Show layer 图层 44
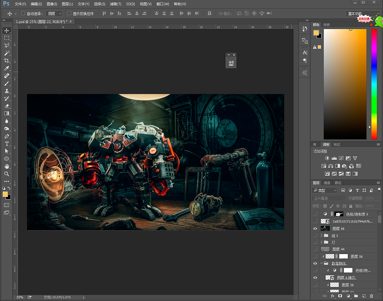Viewport: 383px width, 301px height. point(315,249)
